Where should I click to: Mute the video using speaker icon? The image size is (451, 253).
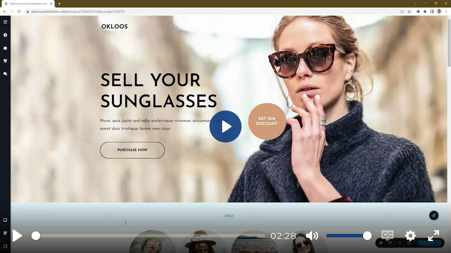(x=312, y=236)
